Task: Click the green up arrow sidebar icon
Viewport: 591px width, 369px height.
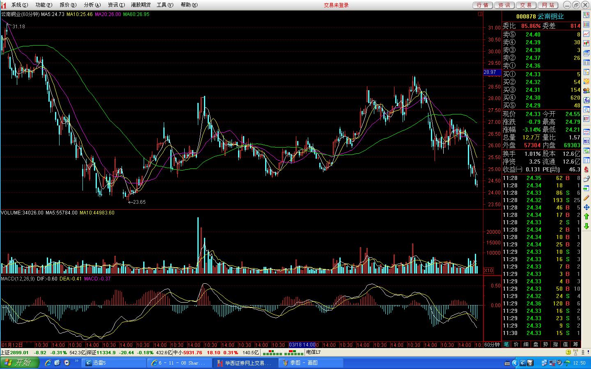Action: [586, 216]
